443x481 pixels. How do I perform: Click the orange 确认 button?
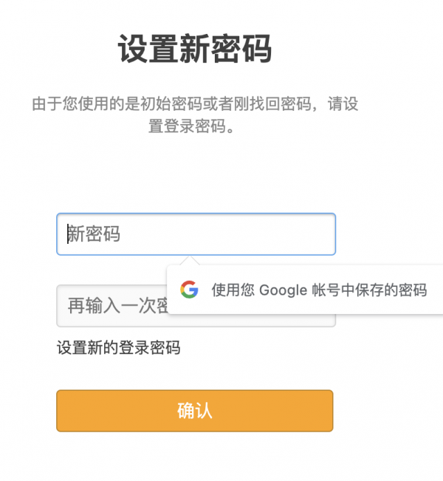[x=195, y=411]
